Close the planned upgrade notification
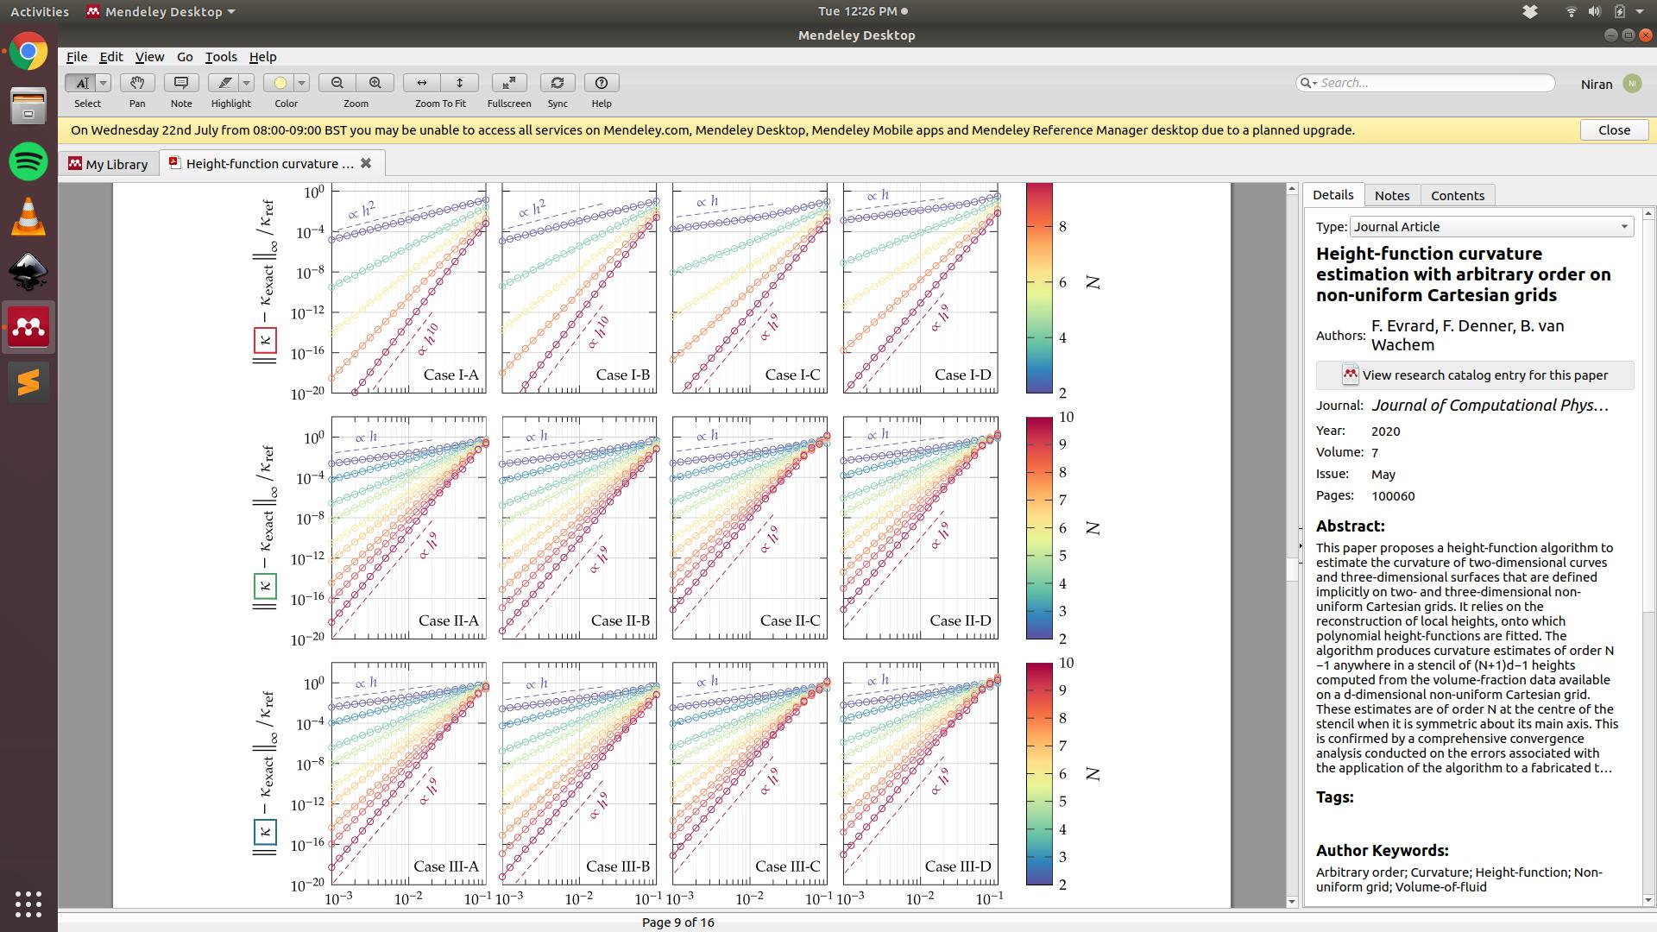 (x=1613, y=129)
